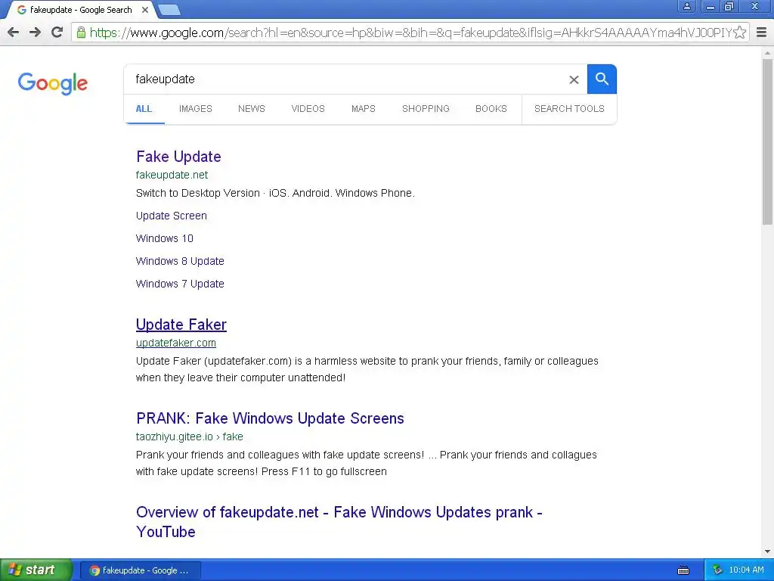Click the taozhiyu.gitee.io › fake URL
The height and width of the screenshot is (581, 774).
click(x=190, y=437)
